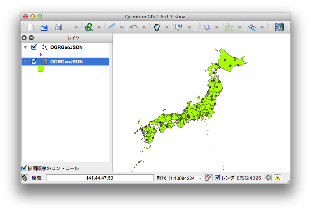Open the scale dropdown showing 1:10084224
The height and width of the screenshot is (212, 311).
point(200,177)
